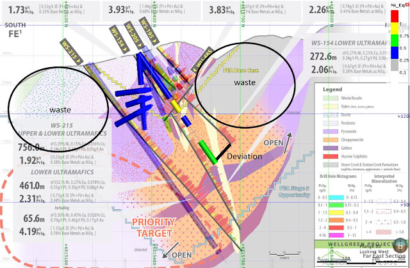This screenshot has height=268, width=410.
Task: Click the red 2 - 4 histogram swatch
Action: click(336, 228)
